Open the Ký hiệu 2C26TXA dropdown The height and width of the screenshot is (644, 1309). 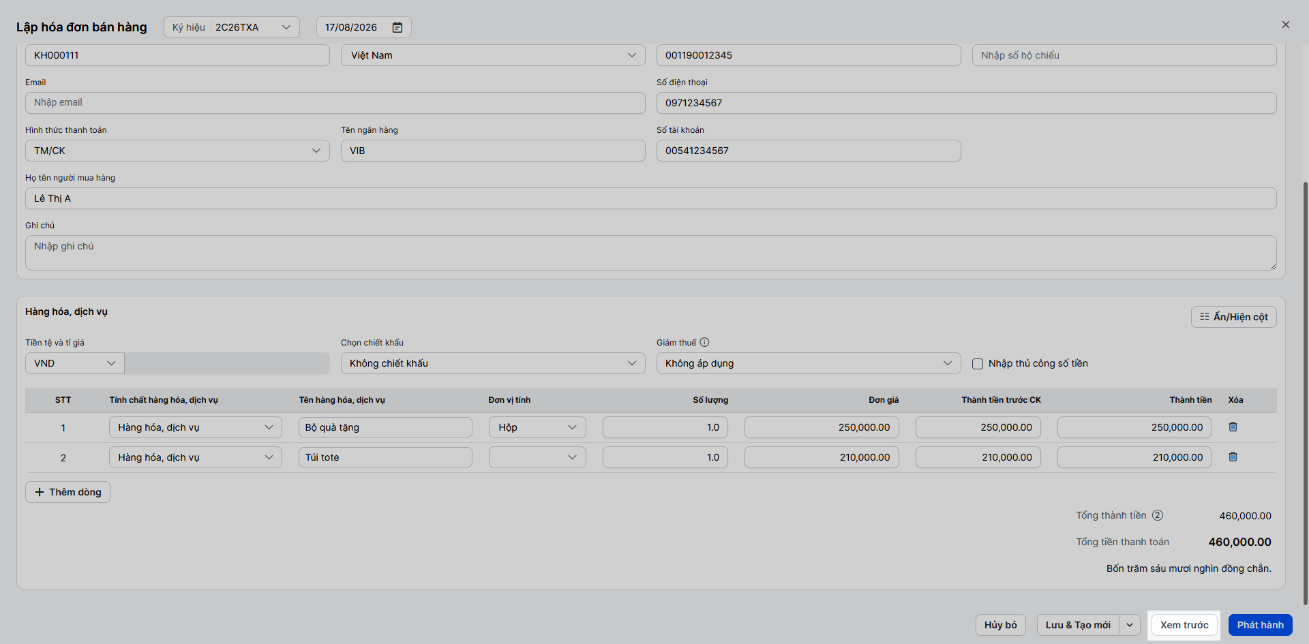232,27
